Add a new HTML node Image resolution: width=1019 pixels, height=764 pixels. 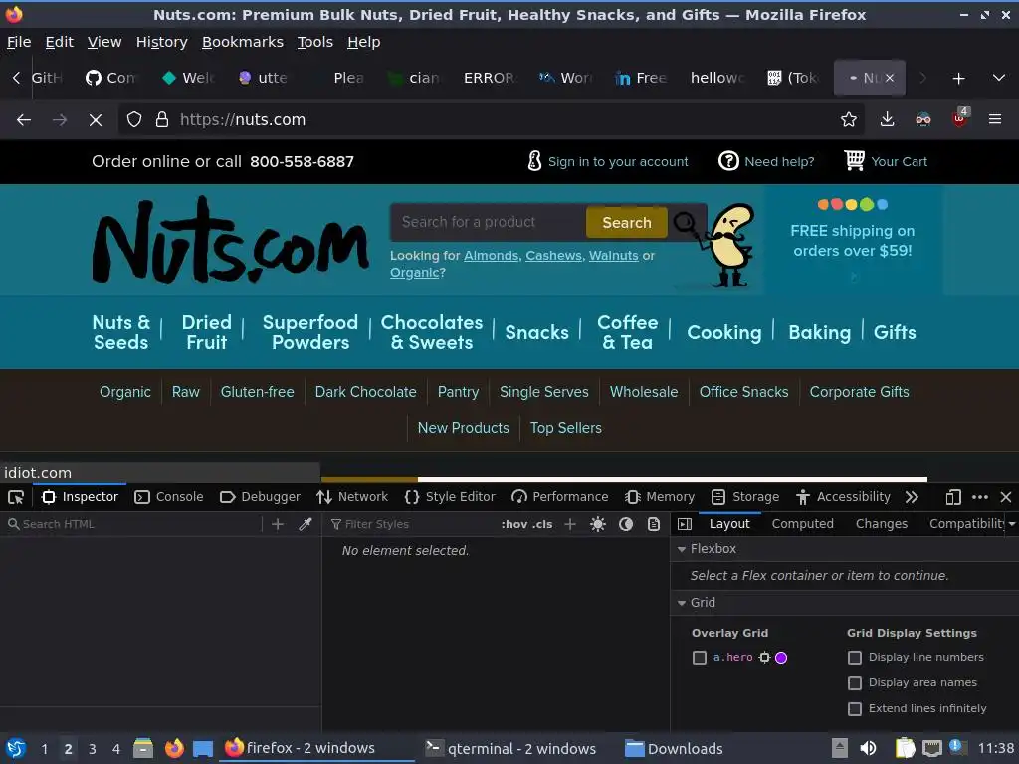coord(278,524)
